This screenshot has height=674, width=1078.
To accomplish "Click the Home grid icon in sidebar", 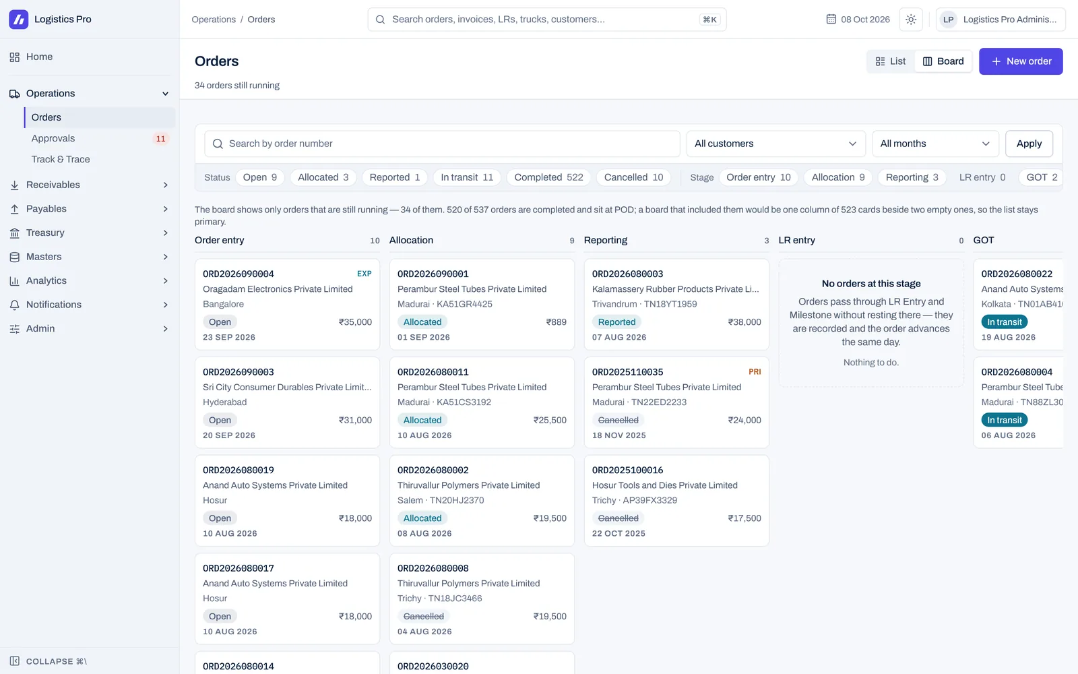I will point(14,57).
